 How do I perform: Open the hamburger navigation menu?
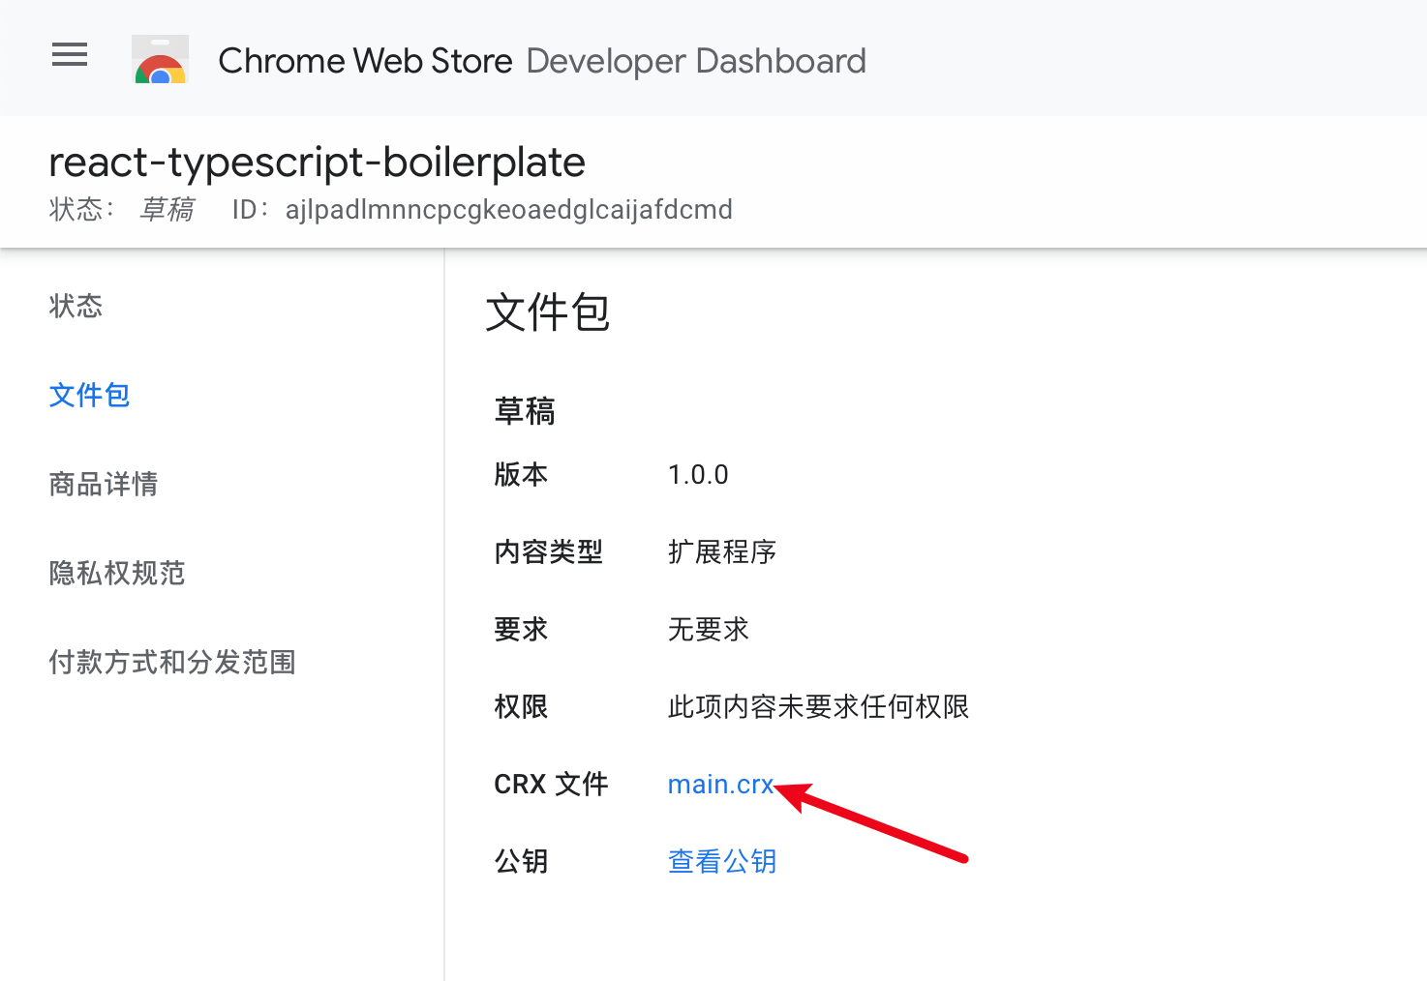[x=70, y=55]
